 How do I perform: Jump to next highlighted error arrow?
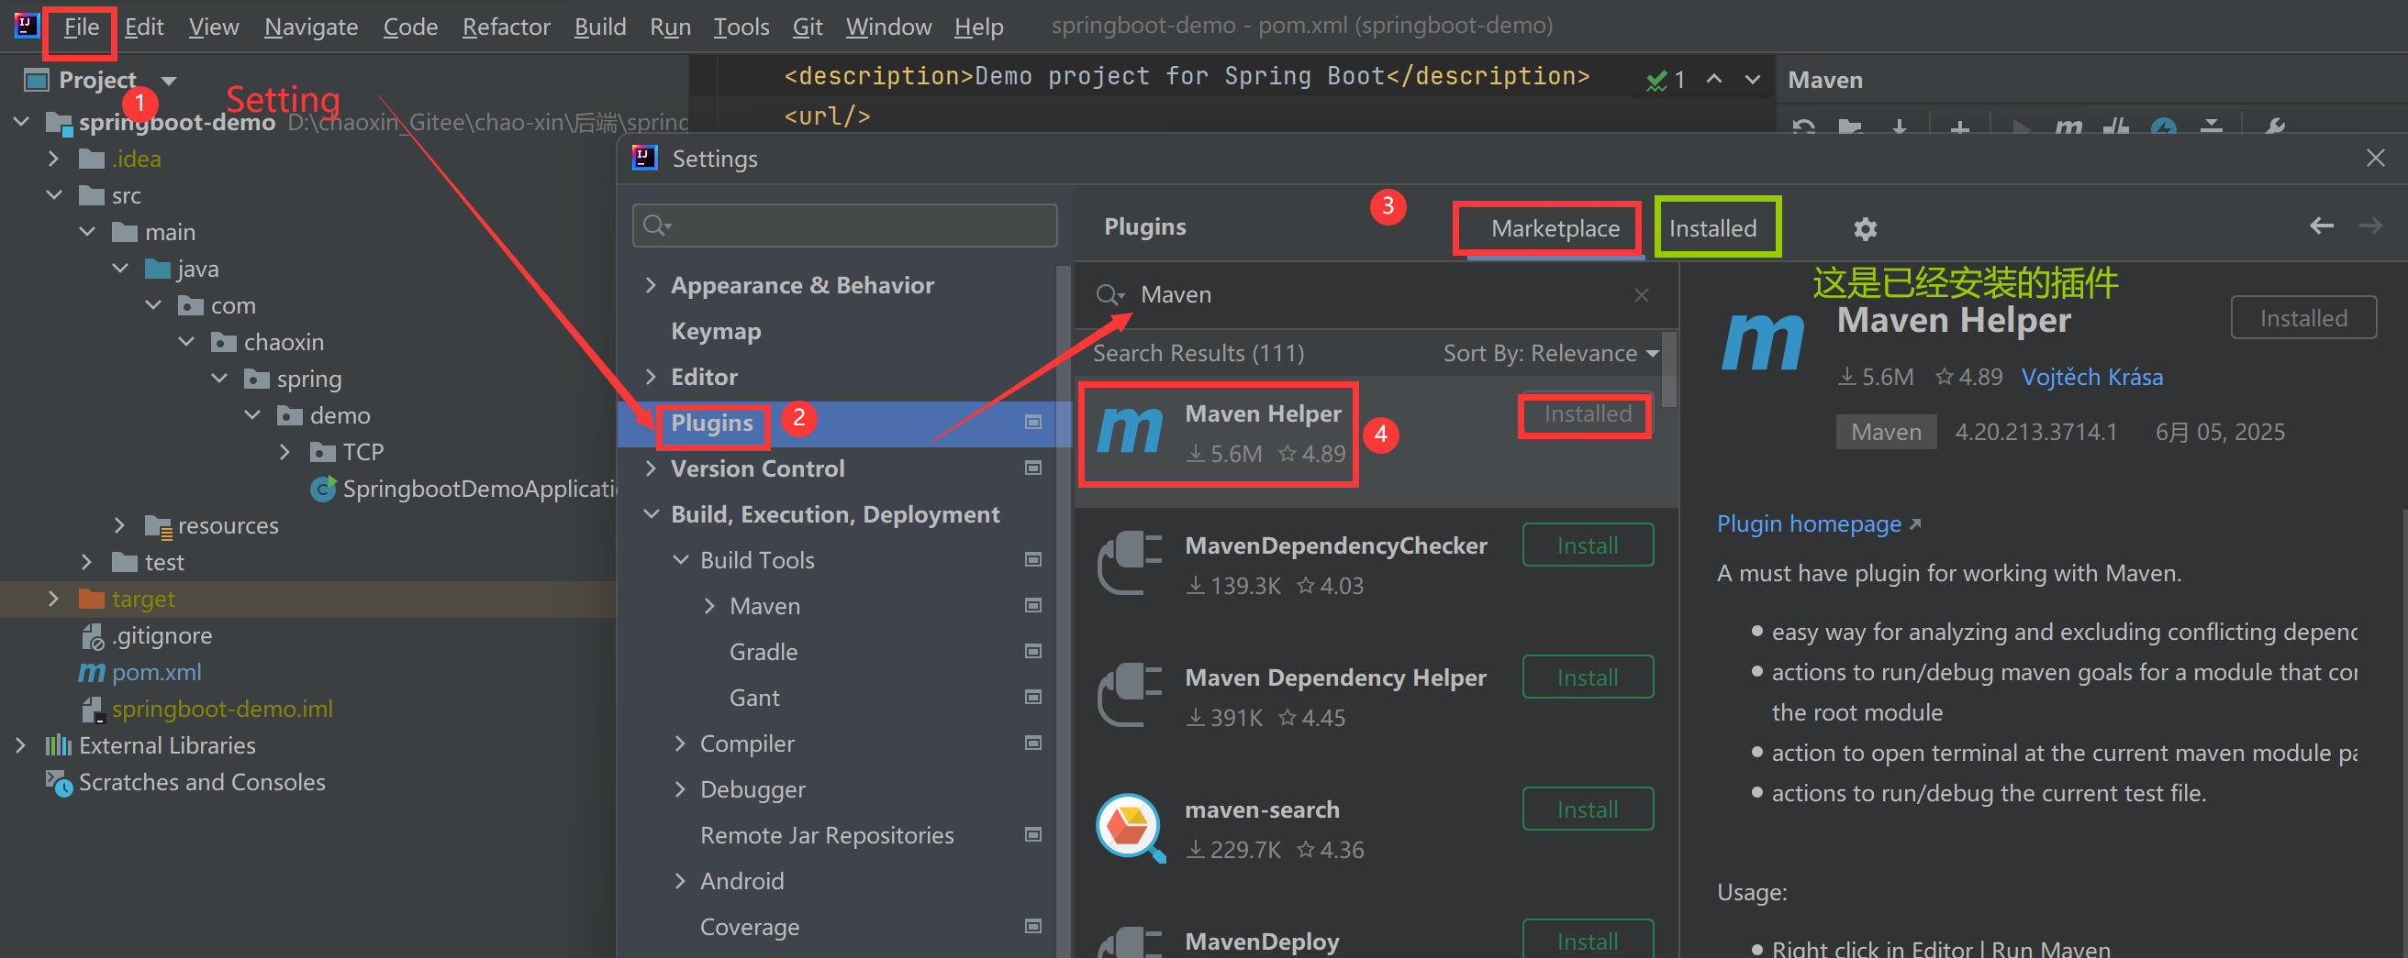click(1753, 80)
